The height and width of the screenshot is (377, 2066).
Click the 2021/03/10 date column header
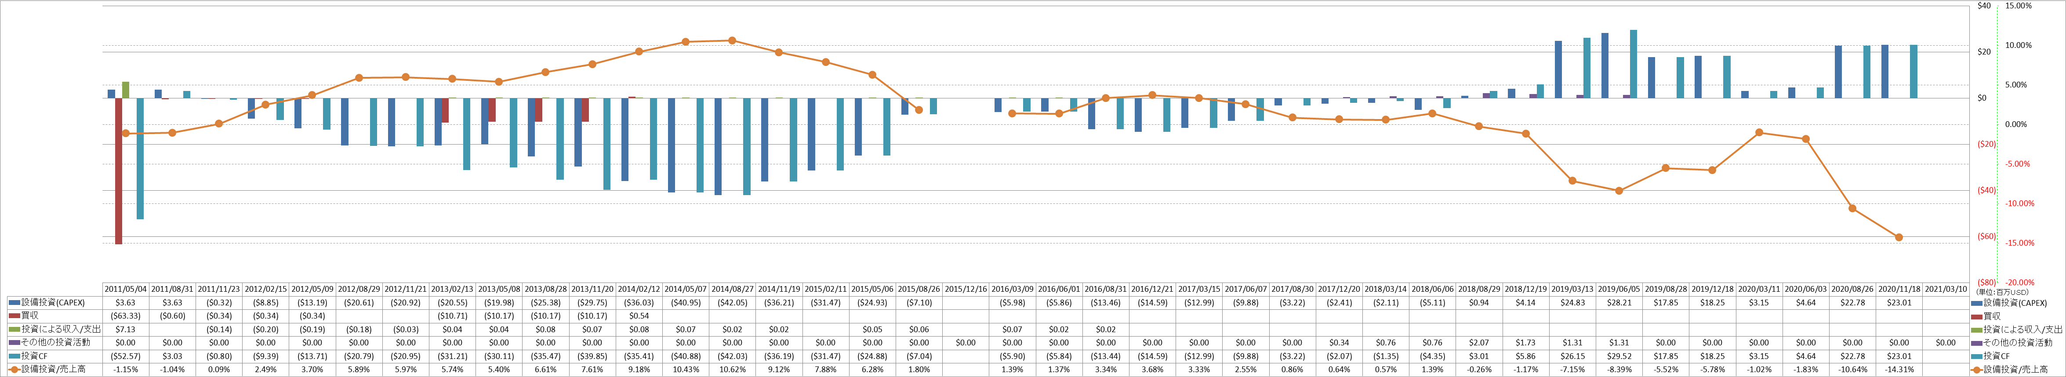click(x=1946, y=289)
